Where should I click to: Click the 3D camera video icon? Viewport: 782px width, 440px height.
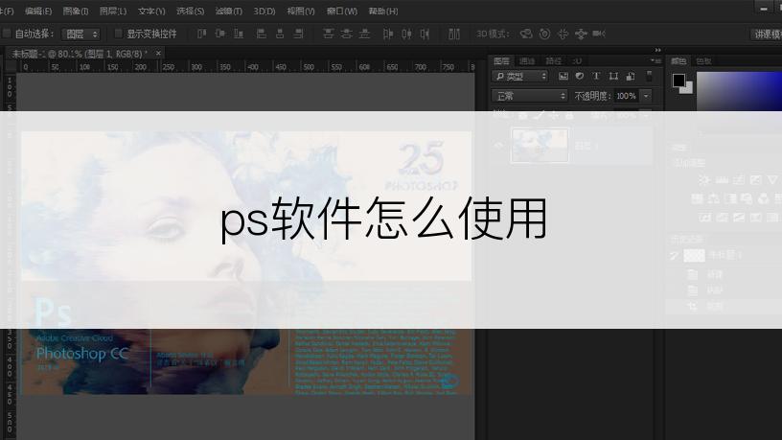tap(599, 34)
